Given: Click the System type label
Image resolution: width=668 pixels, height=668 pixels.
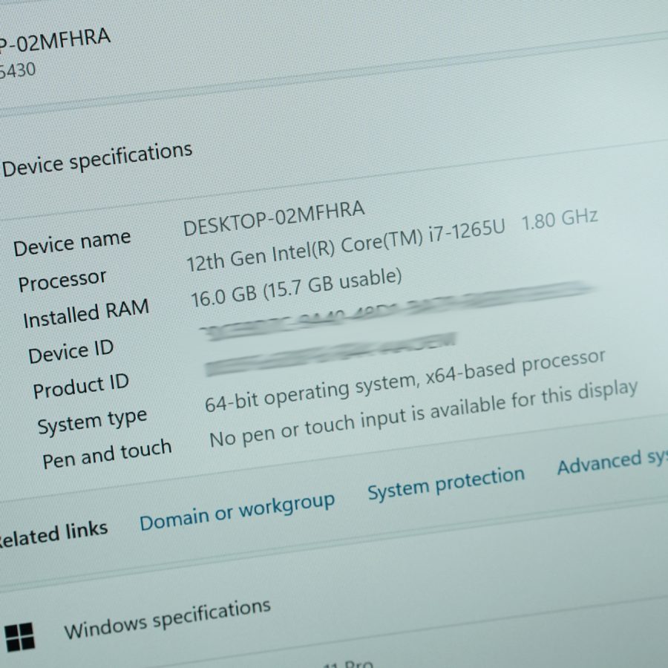Looking at the screenshot, I should [92, 422].
